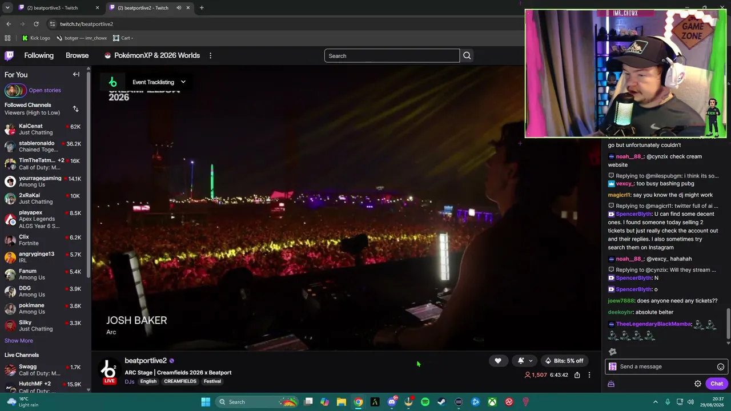Collapse the For You sidebar

76,74
